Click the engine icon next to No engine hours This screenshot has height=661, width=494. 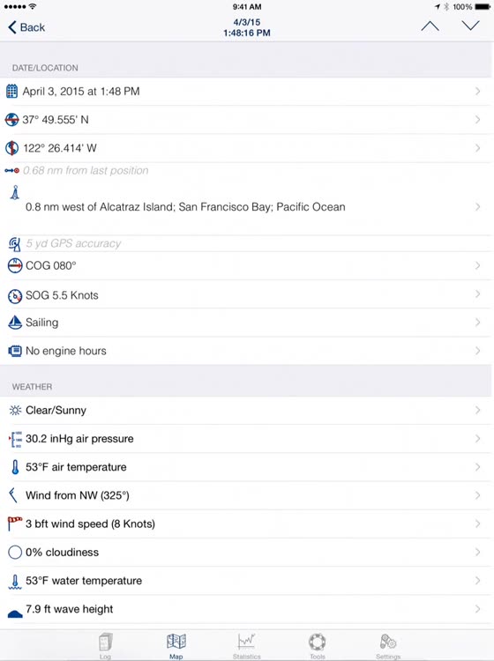tap(15, 351)
